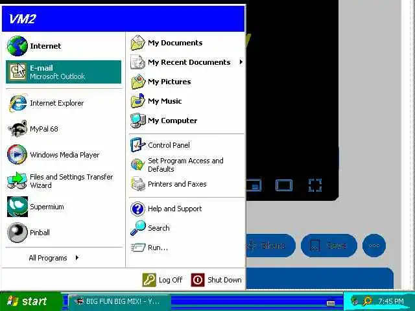Click the 7:45 PM clock
This screenshot has height=311, width=415.
(390, 301)
